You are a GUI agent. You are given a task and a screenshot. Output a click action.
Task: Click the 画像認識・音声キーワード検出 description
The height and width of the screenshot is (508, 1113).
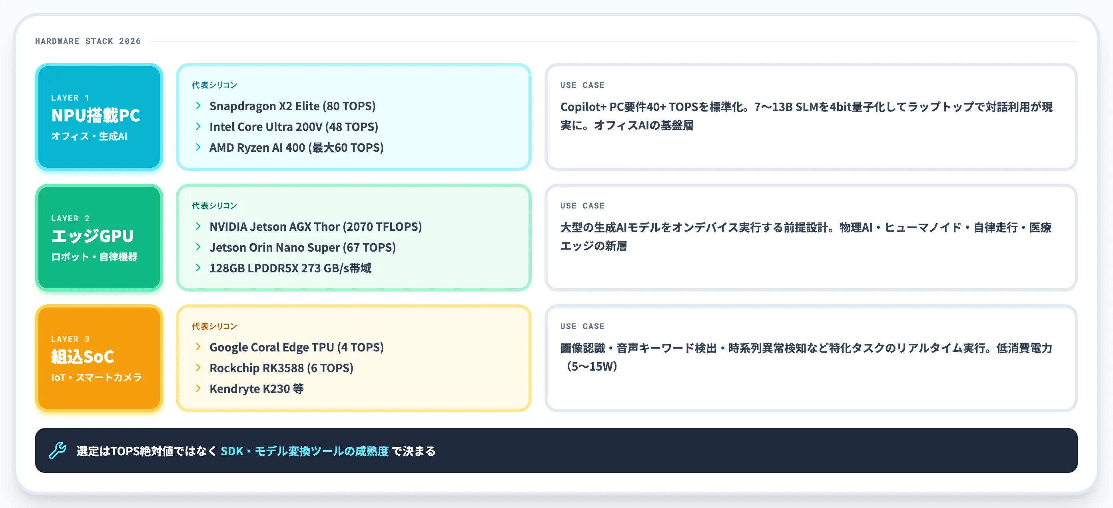(806, 357)
